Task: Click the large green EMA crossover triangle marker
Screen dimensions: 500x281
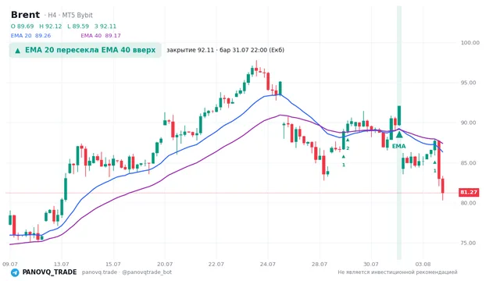Action: tap(399, 135)
